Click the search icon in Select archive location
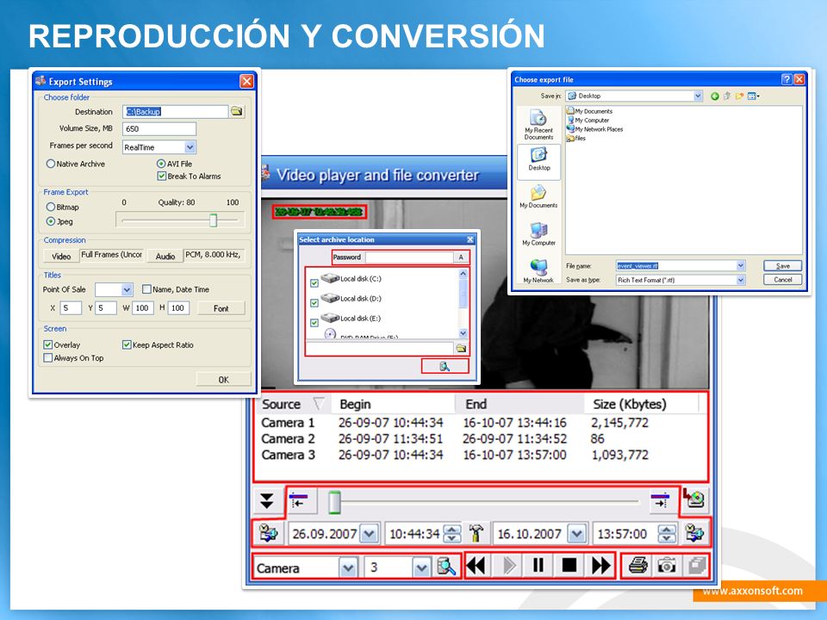The image size is (827, 620). click(445, 366)
